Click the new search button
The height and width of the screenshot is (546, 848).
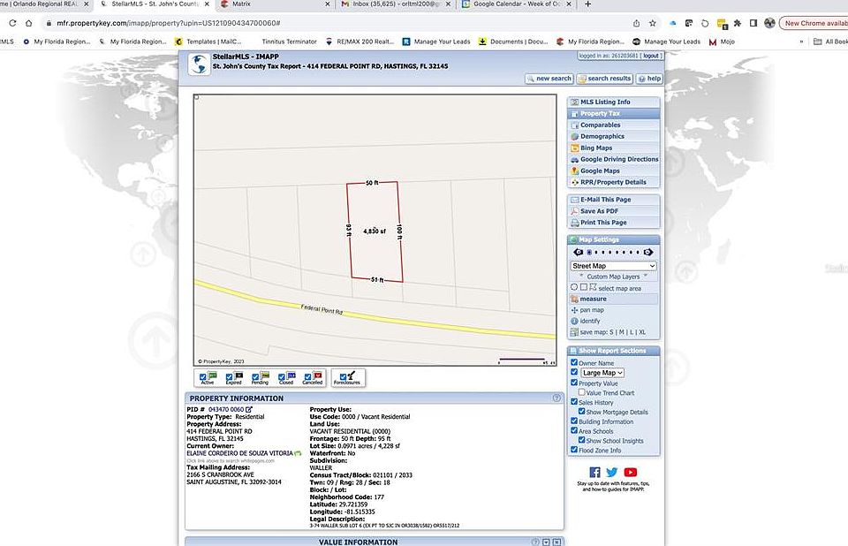click(549, 79)
